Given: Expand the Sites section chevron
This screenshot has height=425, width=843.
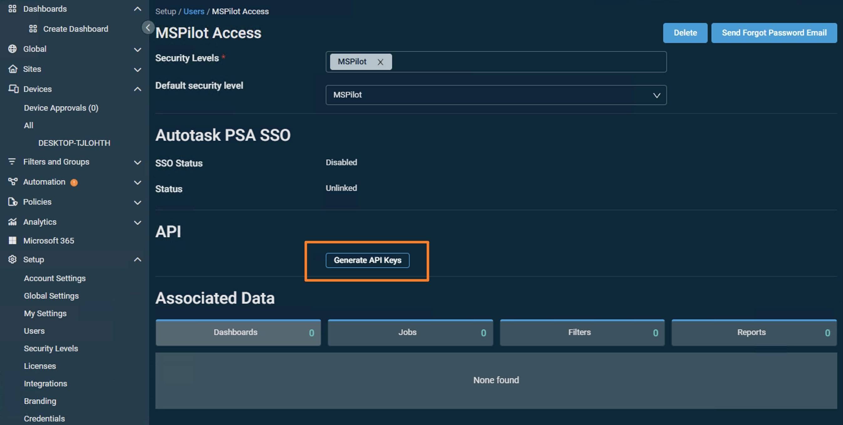Looking at the screenshot, I should (138, 70).
